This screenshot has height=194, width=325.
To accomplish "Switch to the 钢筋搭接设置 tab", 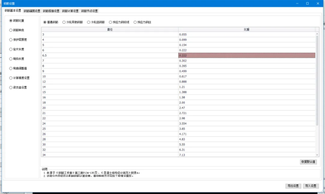I will 51,11.
